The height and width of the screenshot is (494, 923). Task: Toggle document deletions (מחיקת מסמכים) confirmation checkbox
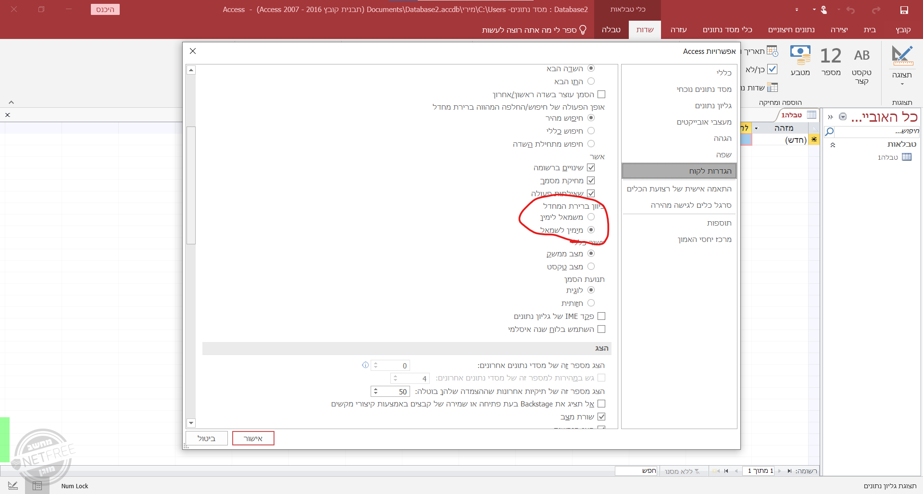click(x=591, y=180)
